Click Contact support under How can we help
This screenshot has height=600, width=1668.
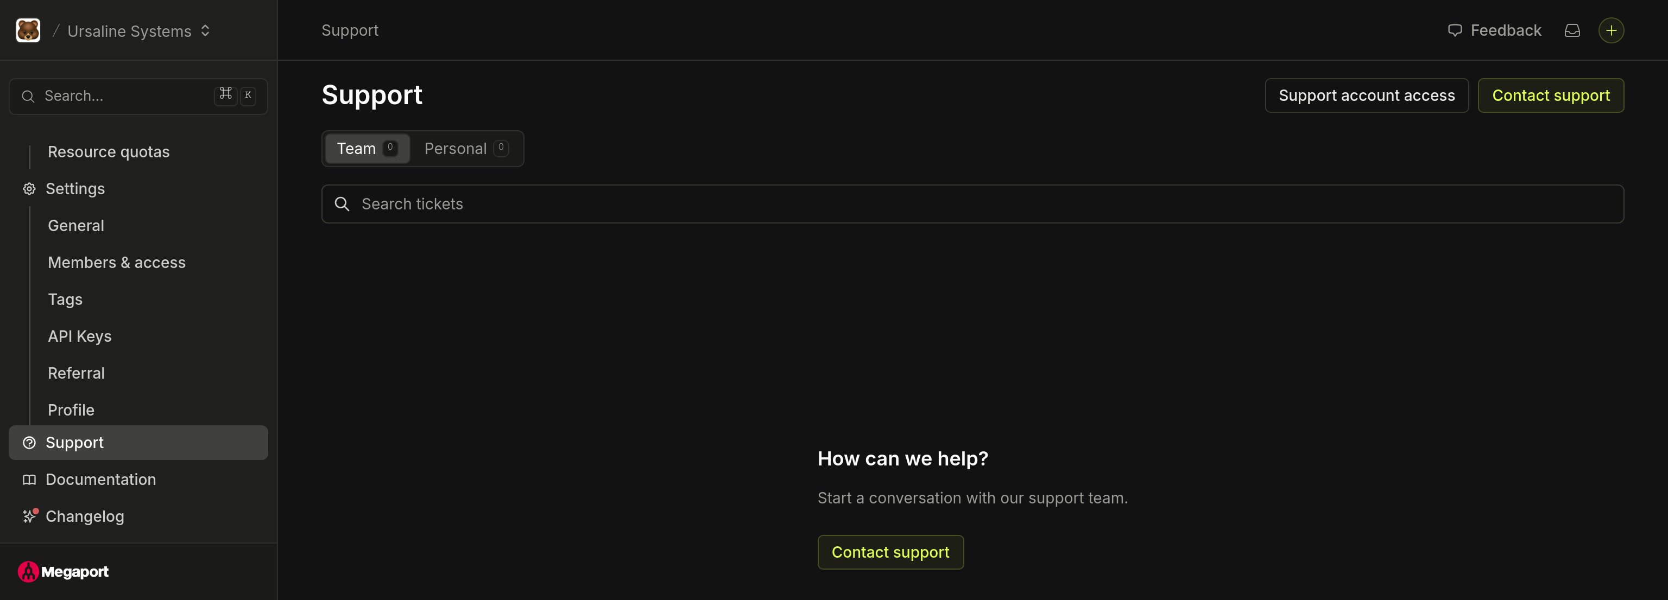pyautogui.click(x=890, y=552)
